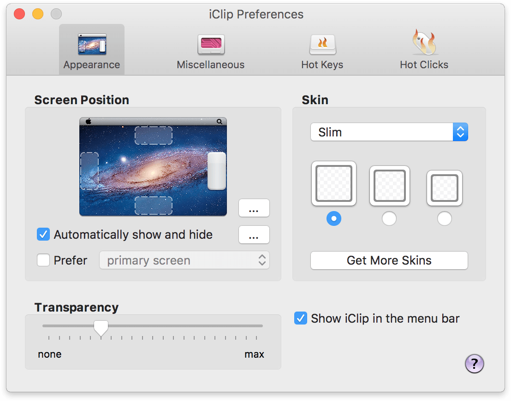Viewport: 511px width, 401px height.
Task: Select the medium skin preview thumbnail
Action: (389, 186)
